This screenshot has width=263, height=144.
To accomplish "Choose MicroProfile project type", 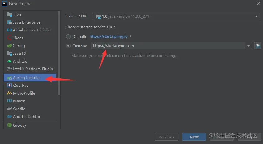I will [30, 93].
